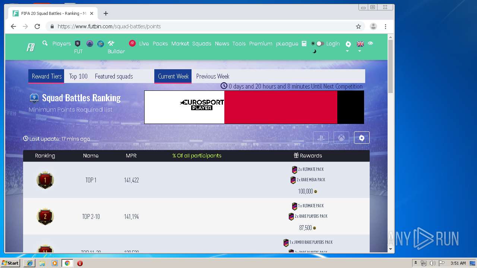Click the countdown clock icon
This screenshot has height=268, width=477.
[x=224, y=86]
